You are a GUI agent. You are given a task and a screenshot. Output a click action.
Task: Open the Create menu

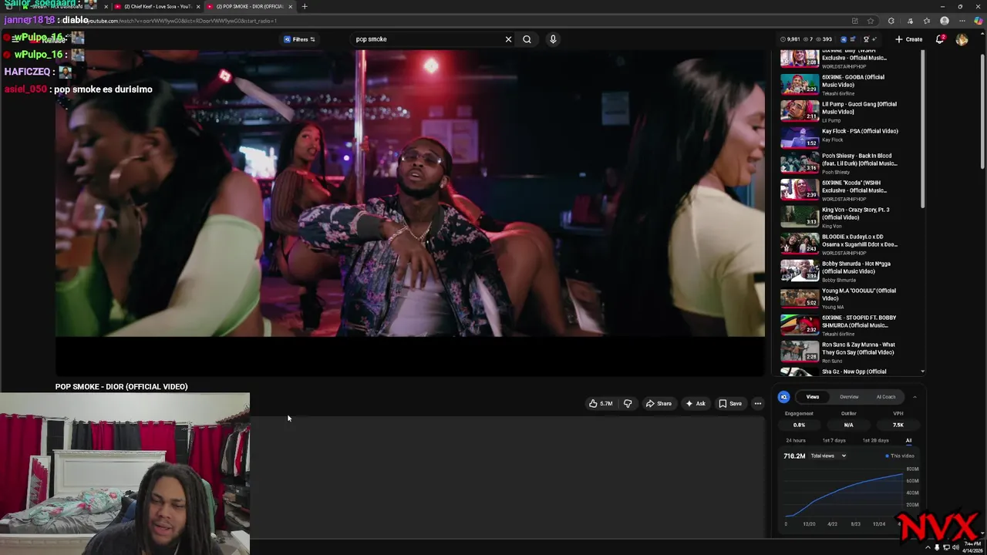(909, 39)
